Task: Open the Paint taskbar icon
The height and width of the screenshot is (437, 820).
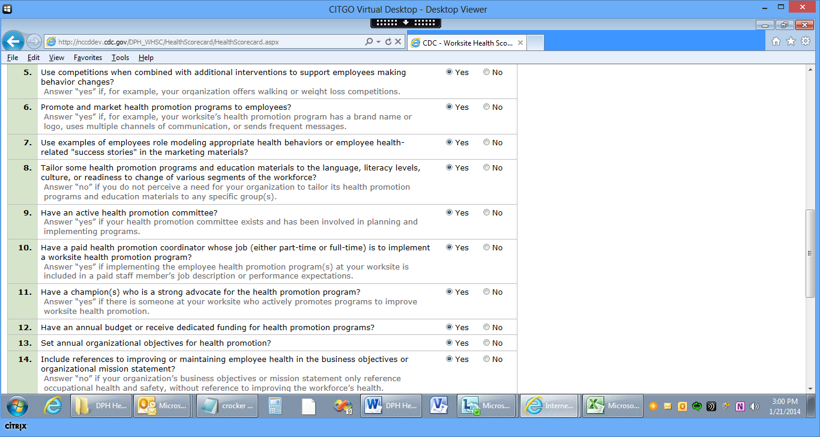Action: tap(342, 406)
